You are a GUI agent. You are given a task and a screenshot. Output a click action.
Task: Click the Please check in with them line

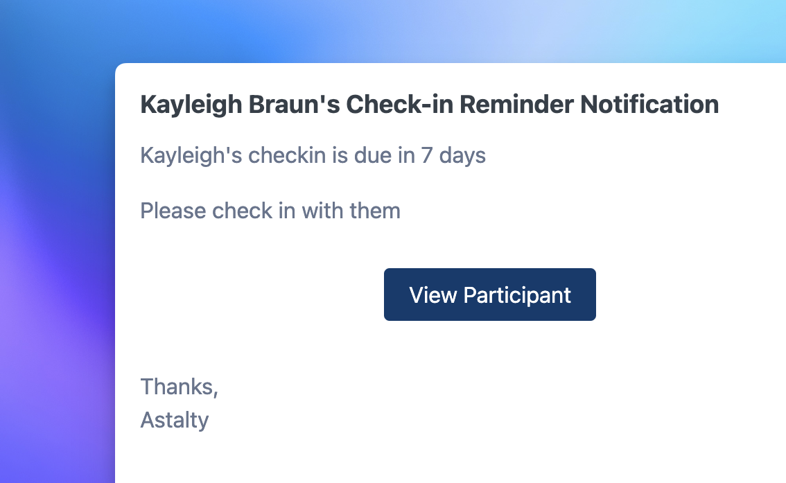coord(270,210)
